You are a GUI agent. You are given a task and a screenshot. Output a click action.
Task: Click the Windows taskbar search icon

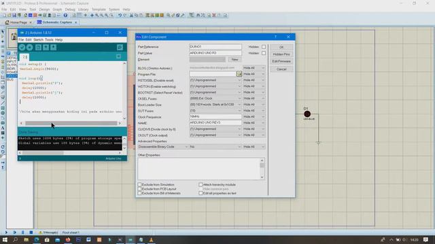[x=15, y=239]
